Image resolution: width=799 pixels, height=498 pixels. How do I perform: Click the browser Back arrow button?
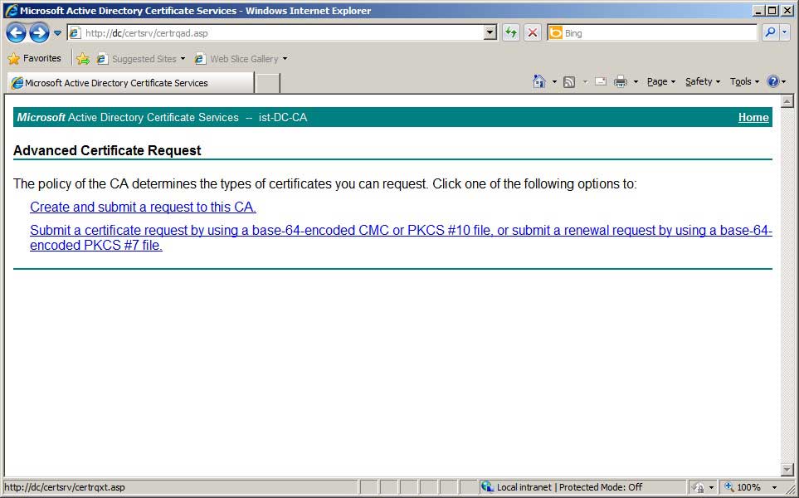(x=16, y=33)
